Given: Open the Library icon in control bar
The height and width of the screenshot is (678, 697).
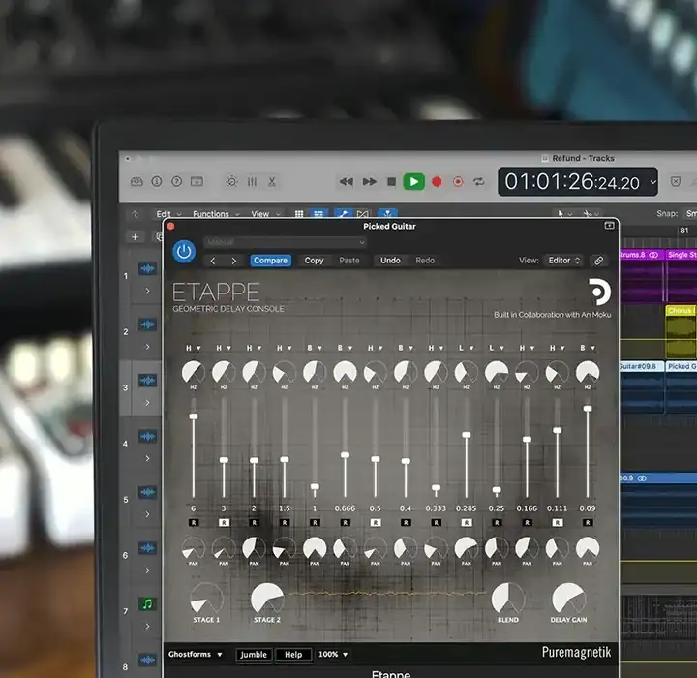Looking at the screenshot, I should pos(136,181).
